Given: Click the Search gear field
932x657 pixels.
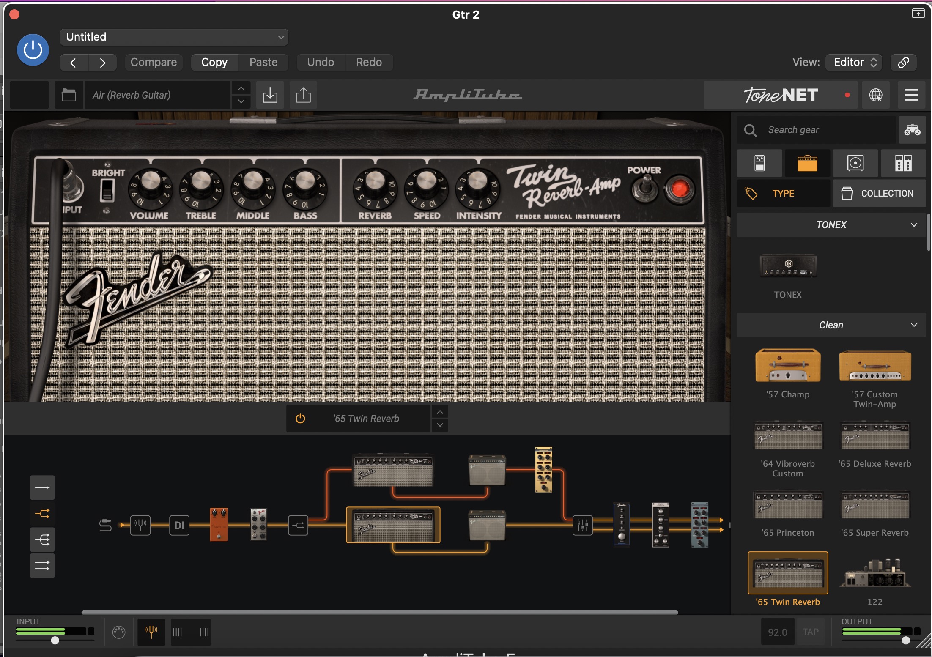Looking at the screenshot, I should pyautogui.click(x=816, y=130).
